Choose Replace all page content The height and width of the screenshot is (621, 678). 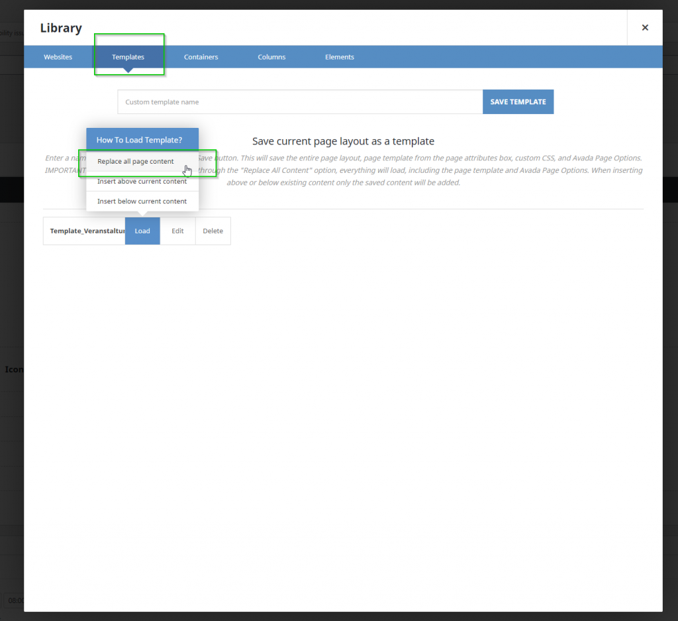136,162
